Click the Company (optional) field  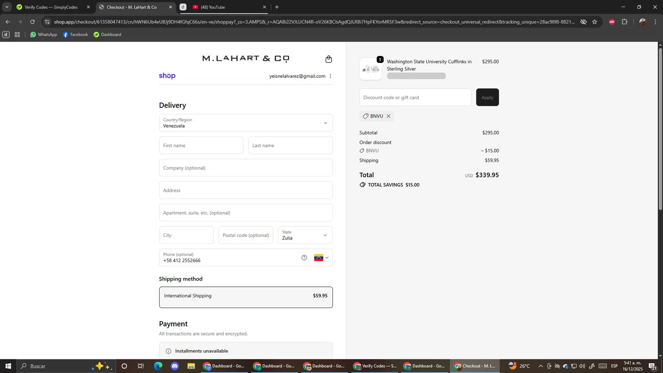point(246,168)
